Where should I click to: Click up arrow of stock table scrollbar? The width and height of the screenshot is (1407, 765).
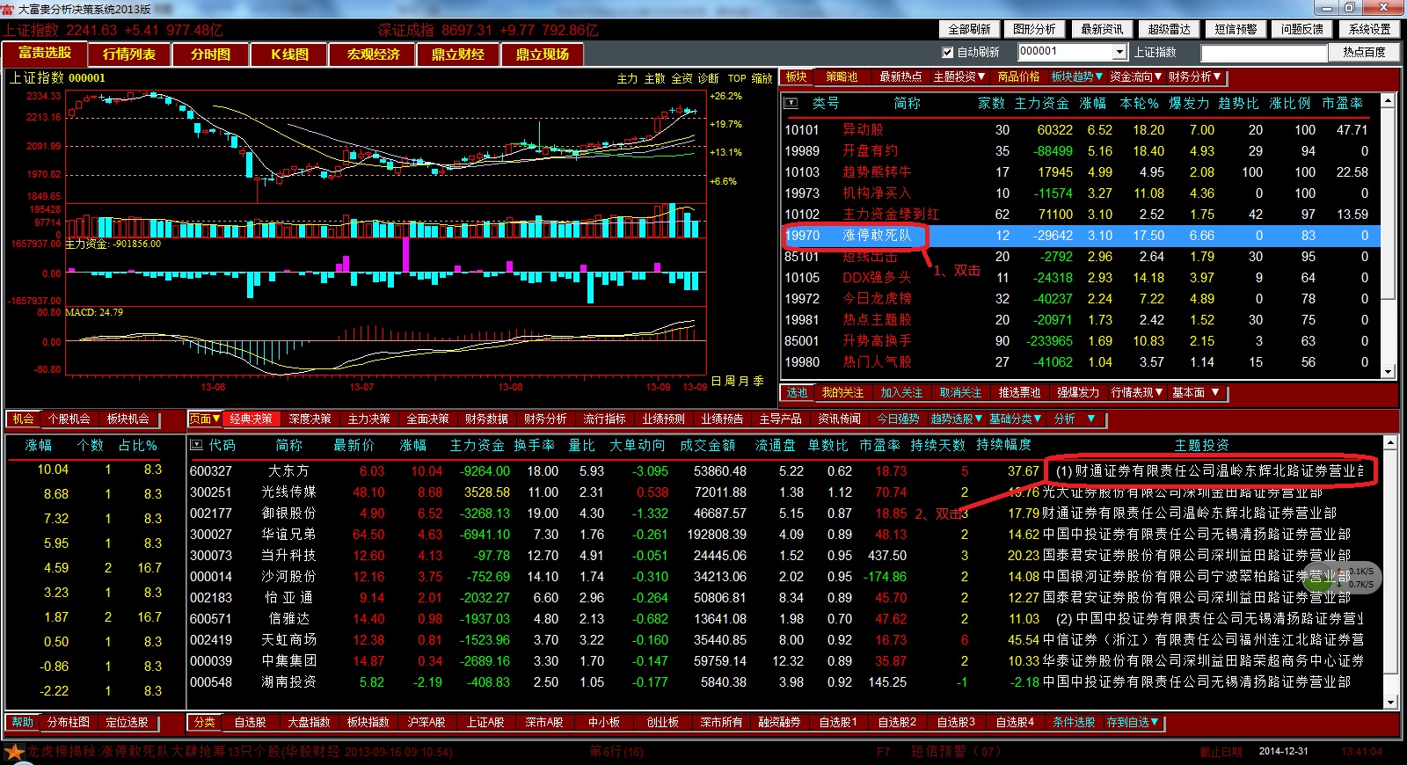[1390, 441]
